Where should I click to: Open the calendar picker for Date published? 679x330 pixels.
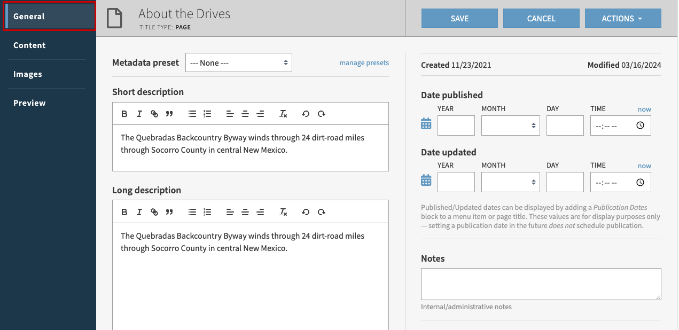tap(426, 123)
